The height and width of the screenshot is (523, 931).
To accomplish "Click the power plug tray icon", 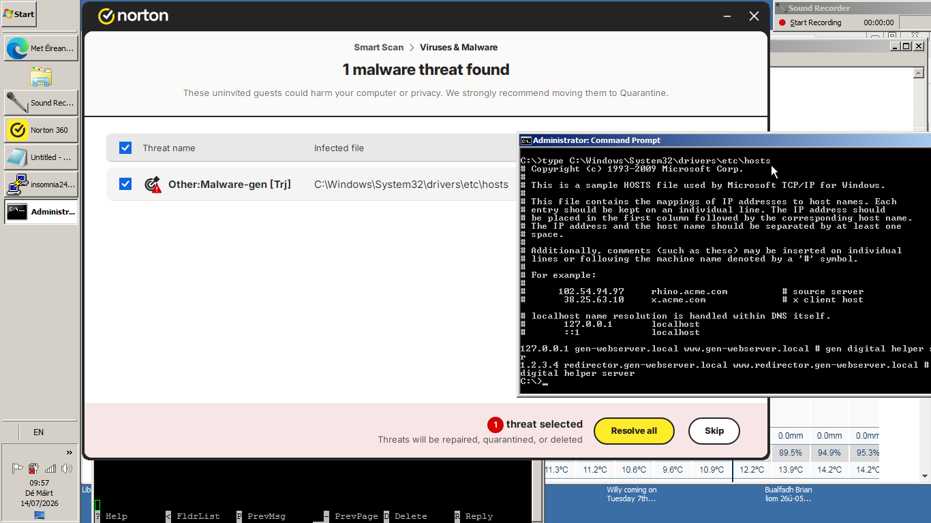I will click(33, 469).
